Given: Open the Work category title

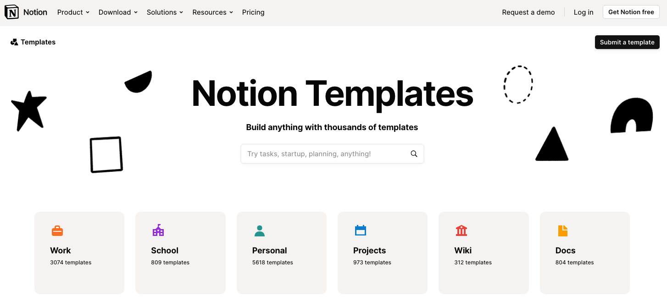Looking at the screenshot, I should pos(61,251).
